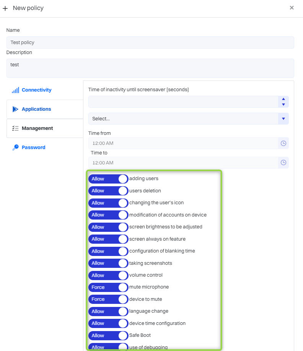Toggle the adding users switch
The width and height of the screenshot is (303, 351).
(108, 179)
